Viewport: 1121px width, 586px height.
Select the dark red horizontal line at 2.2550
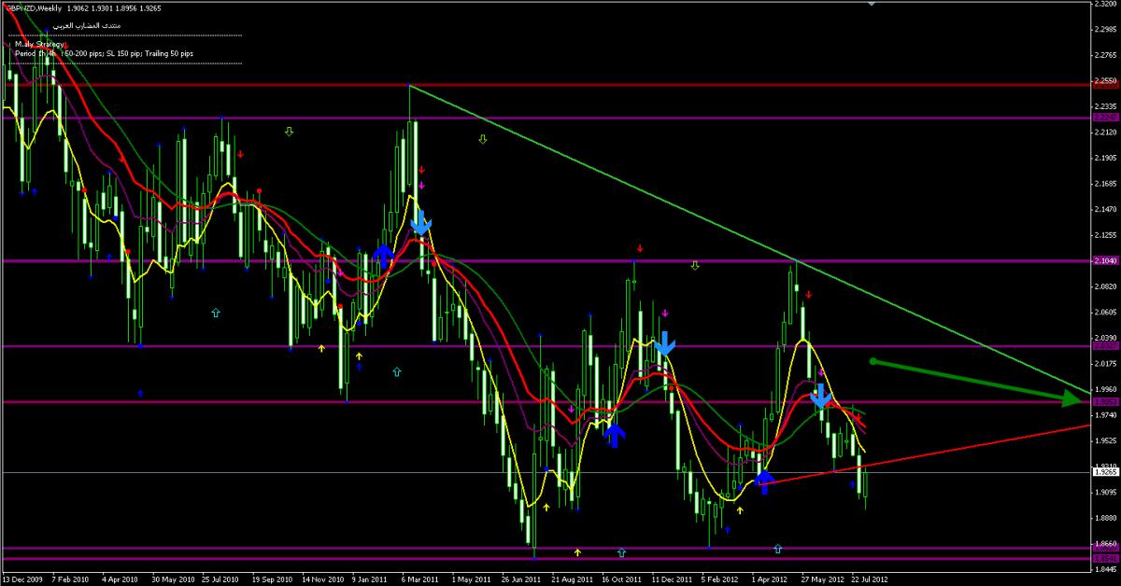click(546, 85)
